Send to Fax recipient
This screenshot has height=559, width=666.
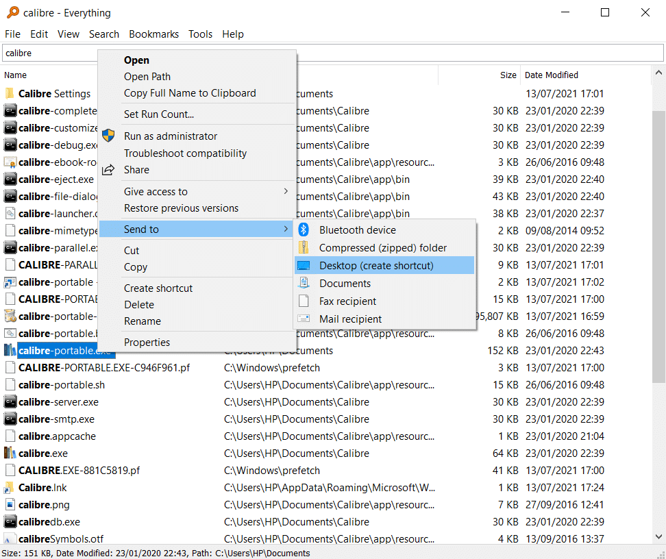(x=384, y=301)
